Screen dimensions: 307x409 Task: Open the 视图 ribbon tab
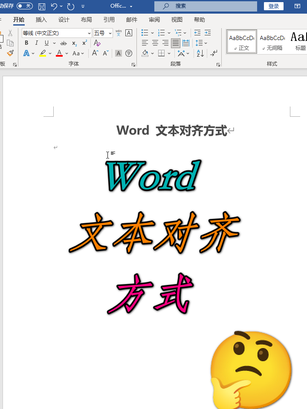click(x=177, y=20)
